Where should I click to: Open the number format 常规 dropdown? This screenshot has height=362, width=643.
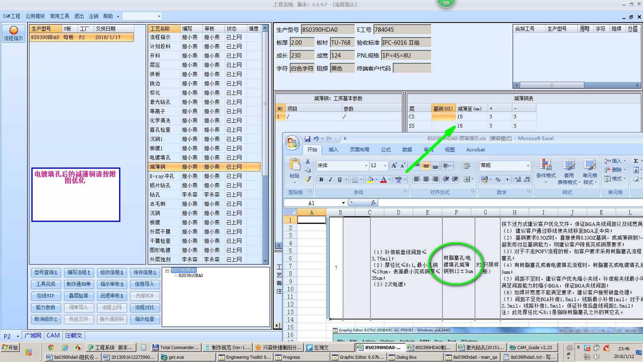pyautogui.click(x=528, y=165)
